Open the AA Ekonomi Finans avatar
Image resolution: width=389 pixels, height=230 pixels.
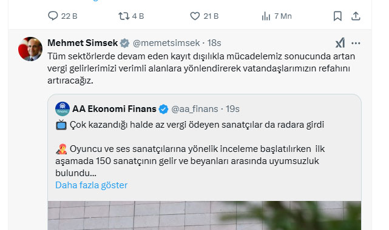tap(63, 109)
